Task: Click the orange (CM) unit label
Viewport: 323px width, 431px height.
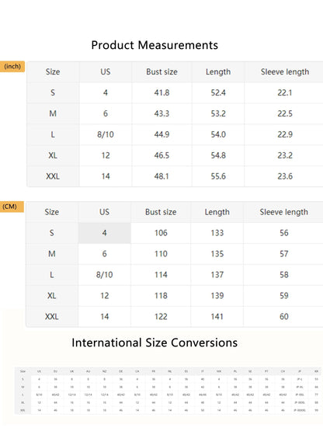Action: (12, 207)
